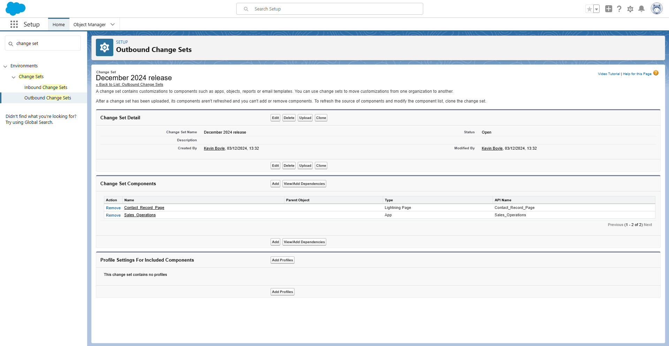Click the top View/Add Dependencies button
The width and height of the screenshot is (669, 346).
pyautogui.click(x=304, y=184)
